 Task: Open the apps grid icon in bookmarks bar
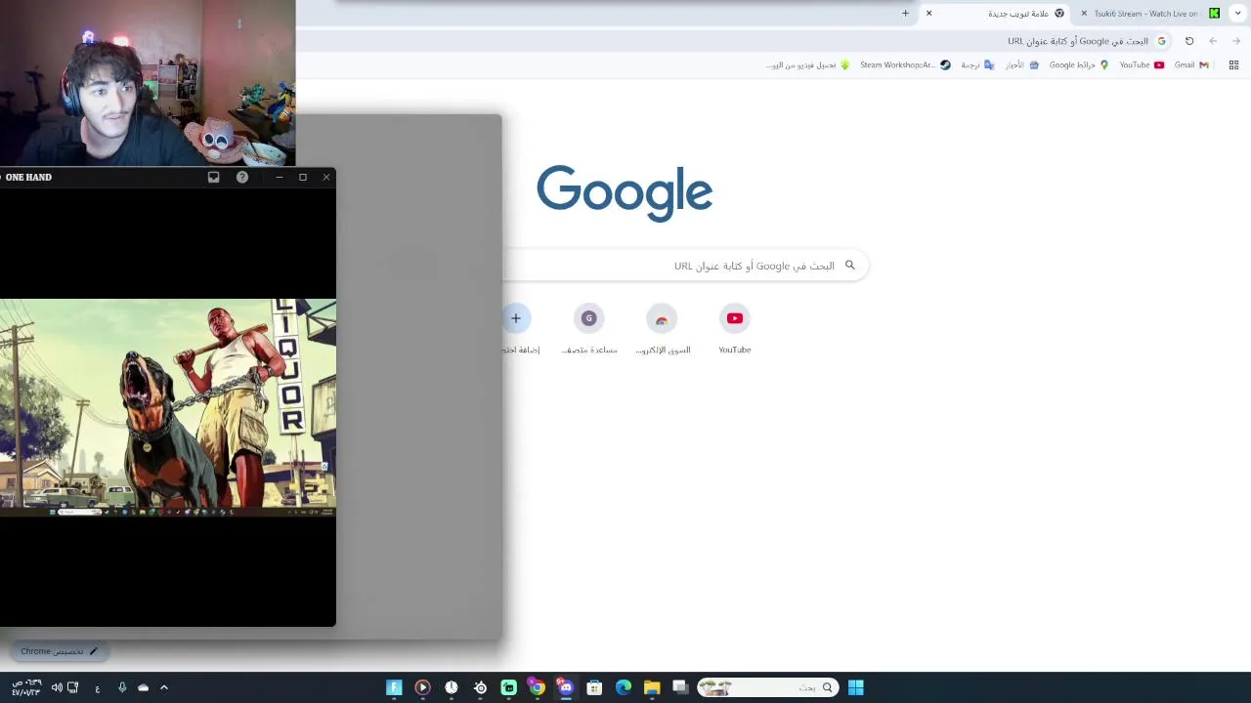pyautogui.click(x=1233, y=65)
